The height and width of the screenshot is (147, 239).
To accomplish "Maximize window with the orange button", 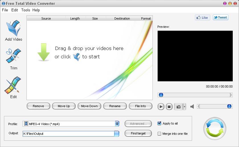I will pyautogui.click(x=230, y=3).
